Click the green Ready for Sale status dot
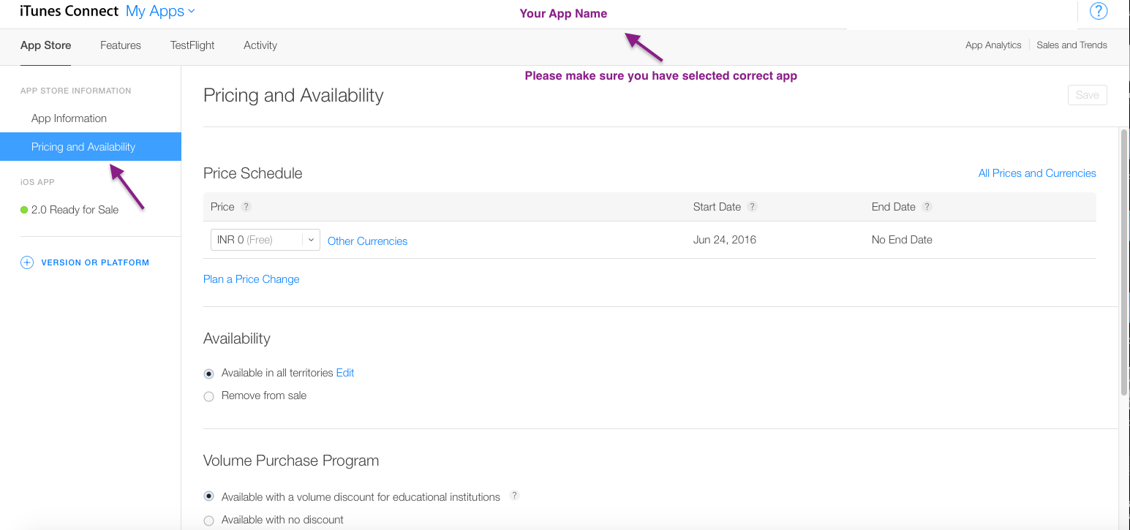This screenshot has width=1130, height=530. (24, 210)
